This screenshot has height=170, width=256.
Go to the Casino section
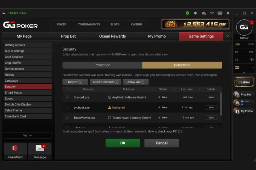(x=136, y=25)
